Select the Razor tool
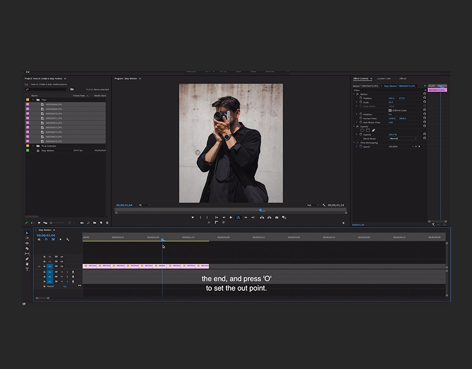The height and width of the screenshot is (369, 472). [x=27, y=248]
